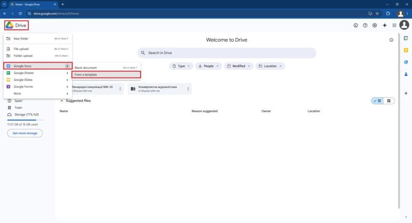This screenshot has width=412, height=223.
Task: Open Google Keep side panel icon
Action: [406, 50]
